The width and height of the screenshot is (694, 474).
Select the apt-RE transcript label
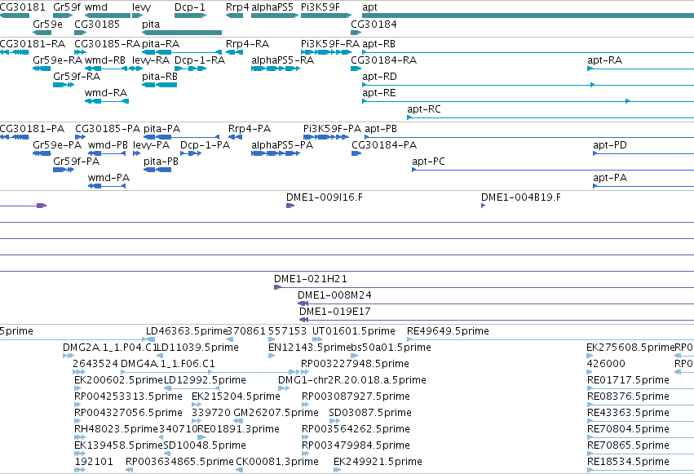pyautogui.click(x=379, y=93)
